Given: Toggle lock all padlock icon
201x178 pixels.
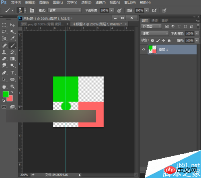Looking at the screenshot, I should [169, 41].
